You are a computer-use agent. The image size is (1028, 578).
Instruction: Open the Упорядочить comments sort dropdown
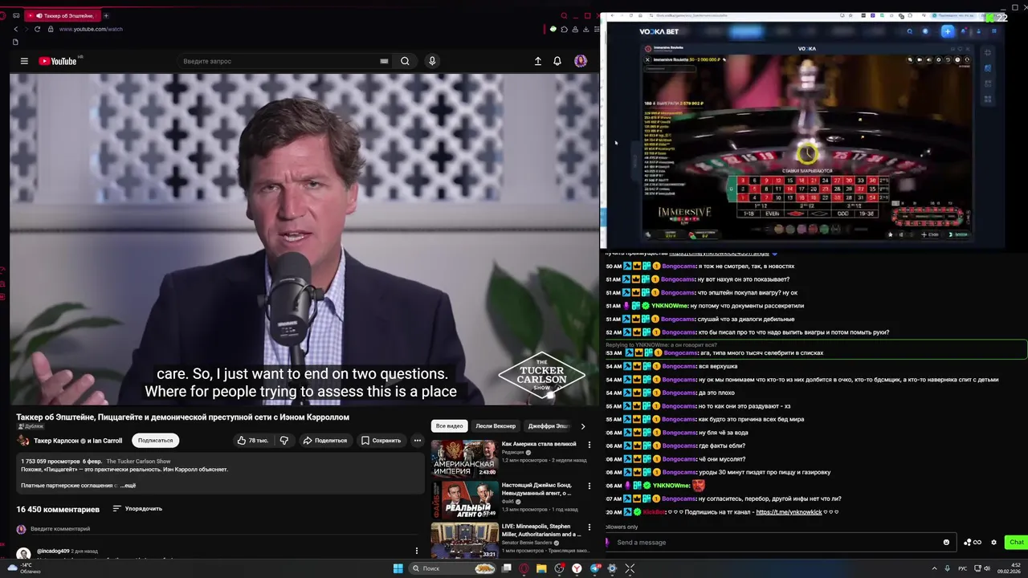137,508
